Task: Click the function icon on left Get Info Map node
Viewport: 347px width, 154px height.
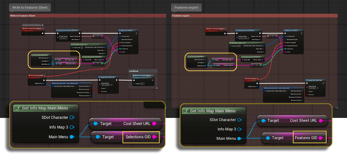Action: (17, 108)
